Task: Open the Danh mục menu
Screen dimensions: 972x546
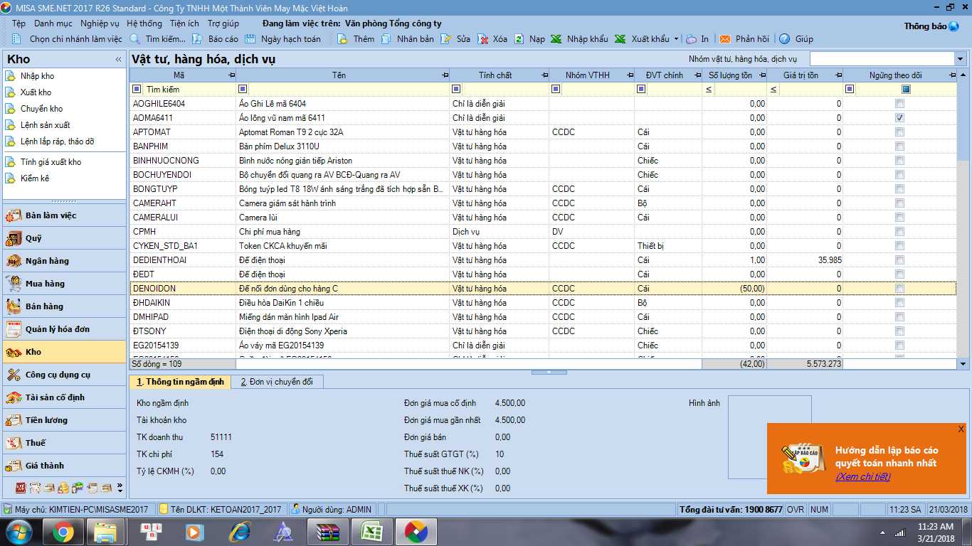Action: [x=53, y=23]
